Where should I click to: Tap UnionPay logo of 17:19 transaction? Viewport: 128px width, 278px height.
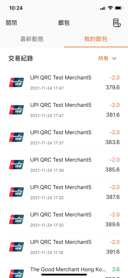(x=16, y=247)
